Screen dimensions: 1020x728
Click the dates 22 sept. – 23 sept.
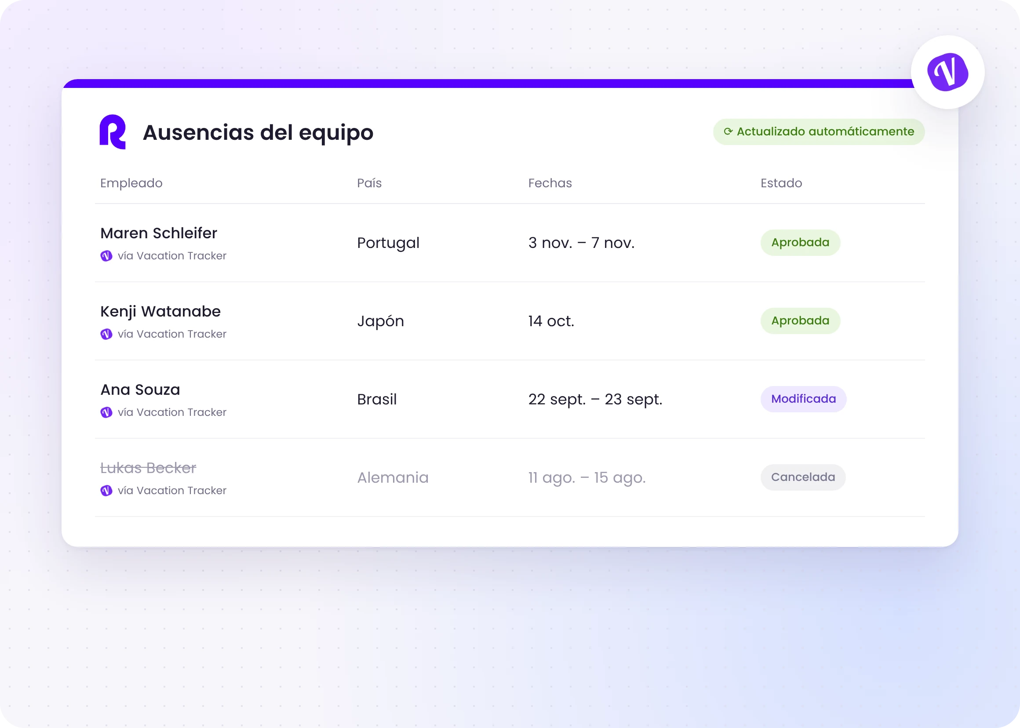(595, 400)
